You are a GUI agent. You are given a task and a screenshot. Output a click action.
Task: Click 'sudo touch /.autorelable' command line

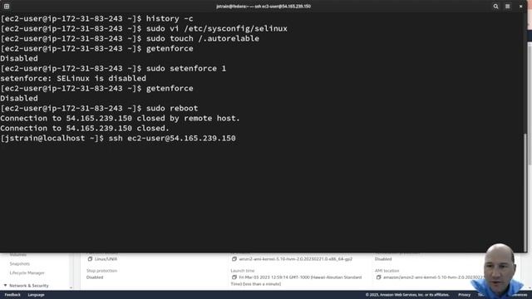[x=130, y=38]
